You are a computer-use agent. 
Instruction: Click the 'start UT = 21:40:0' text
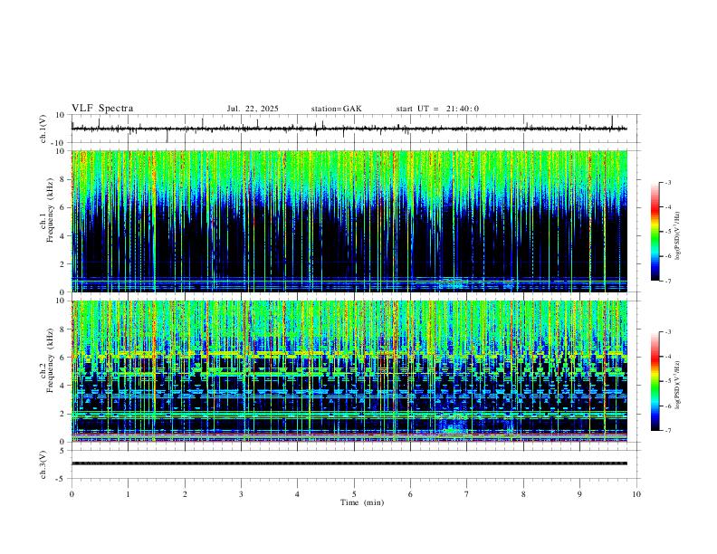(437, 109)
